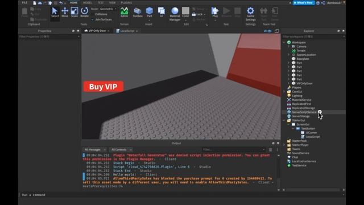The image size is (364, 205).
Task: Select Terrain in the Explorer
Action: coord(301,51)
